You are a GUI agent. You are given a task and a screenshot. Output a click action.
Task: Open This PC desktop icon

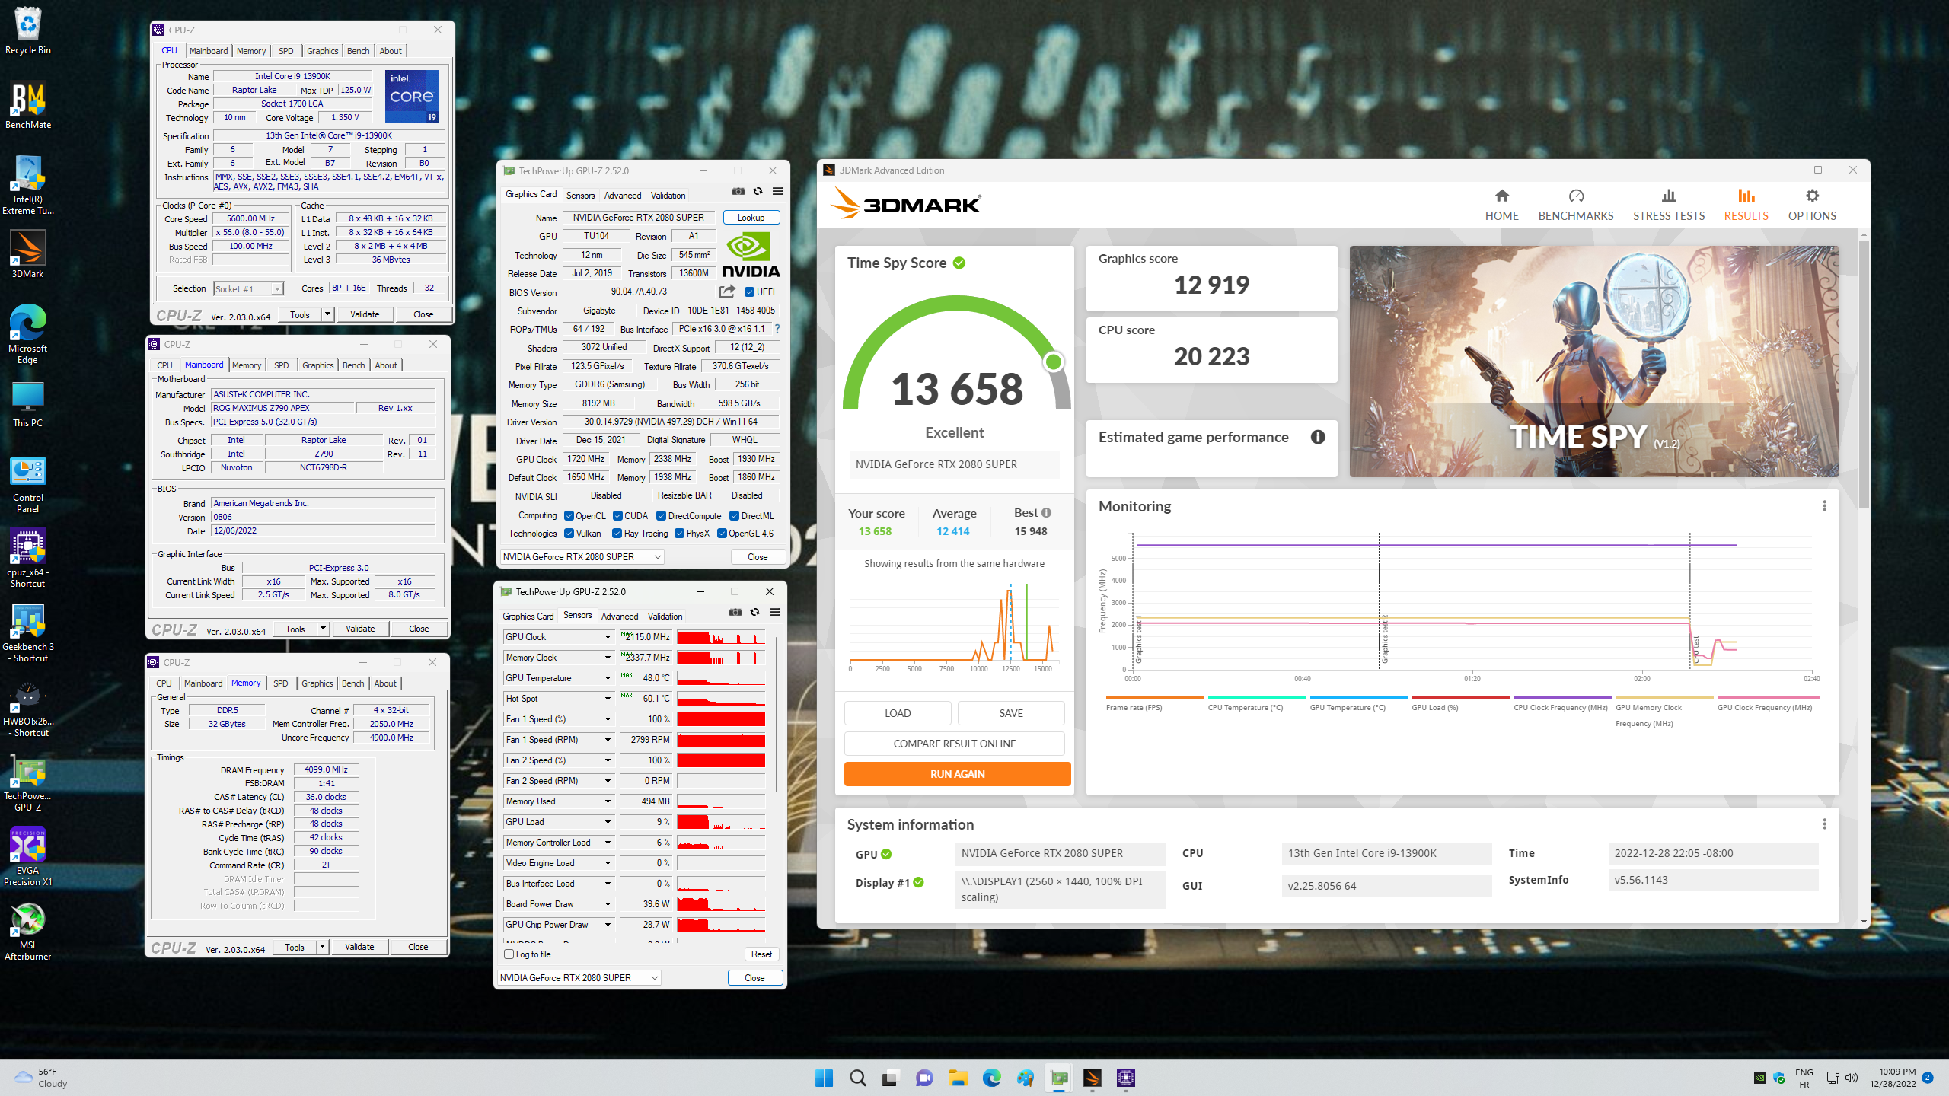click(28, 403)
